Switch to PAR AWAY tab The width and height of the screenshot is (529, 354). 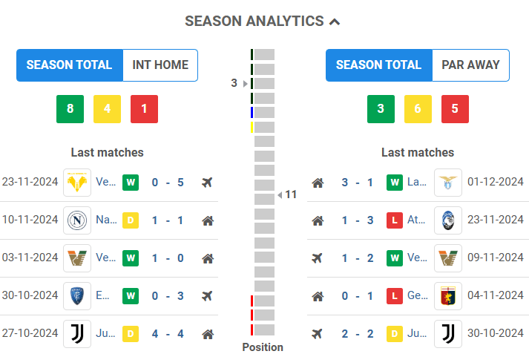(x=470, y=65)
